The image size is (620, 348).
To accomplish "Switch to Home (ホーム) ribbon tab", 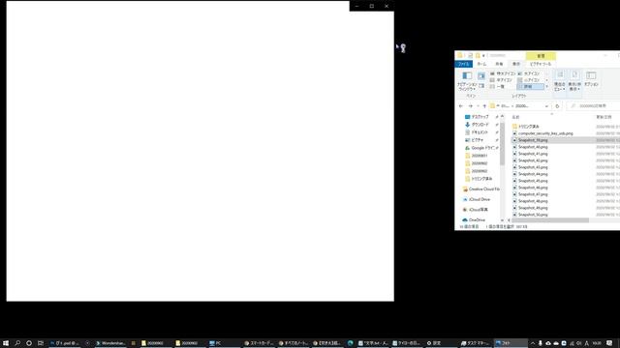I will point(481,64).
